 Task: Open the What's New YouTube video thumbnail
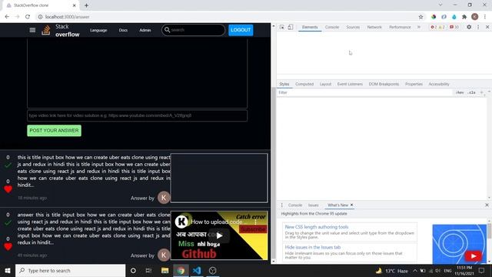click(460, 244)
